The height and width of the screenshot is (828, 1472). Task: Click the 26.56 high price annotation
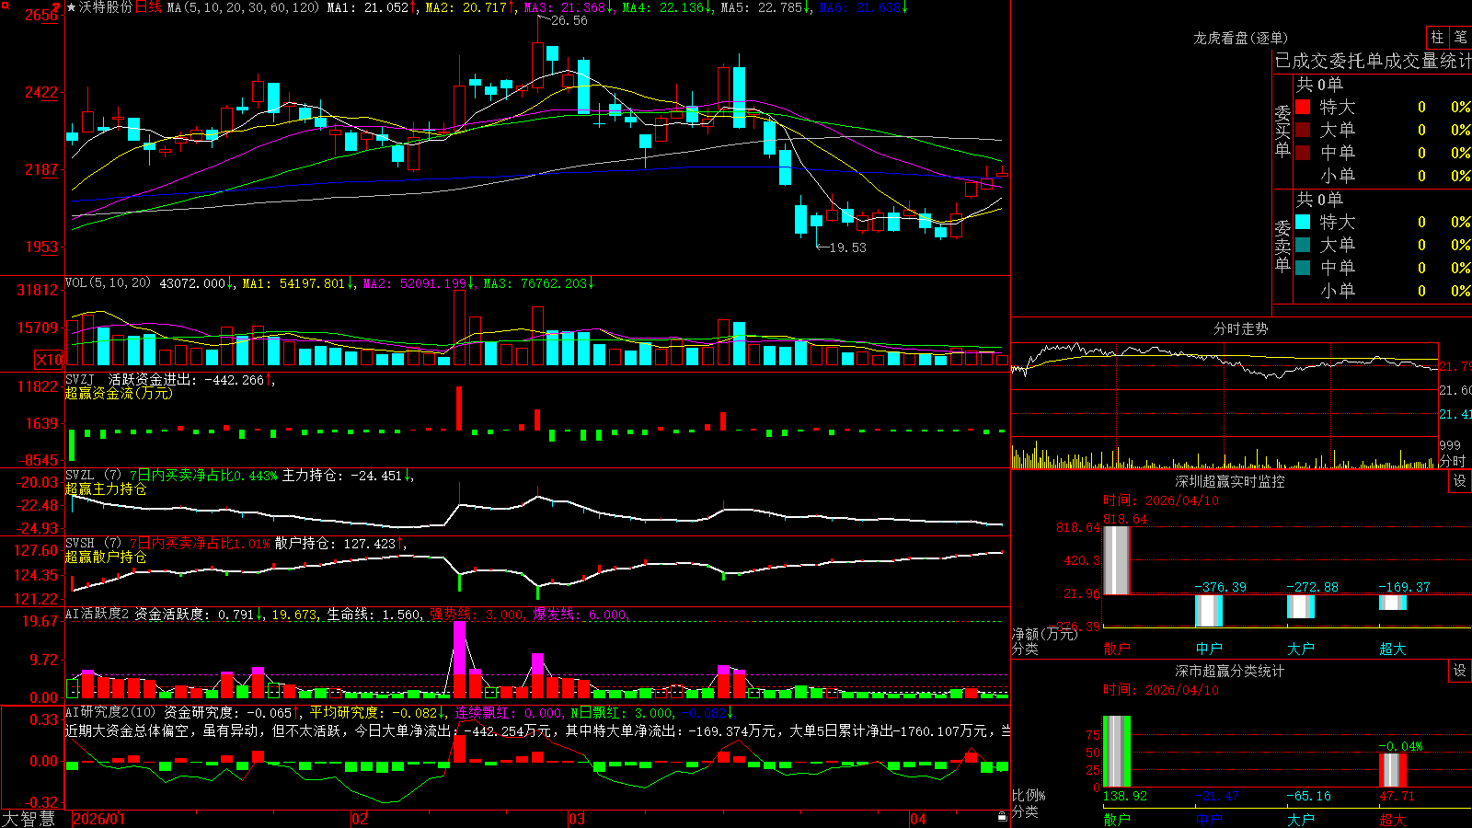point(569,20)
